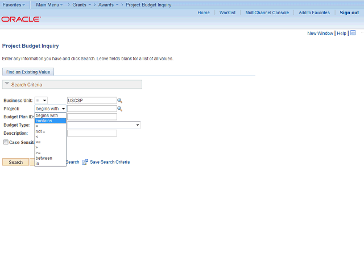Screen dimensions: 364x273
Task: Select 'begins with' operator option
Action: pyautogui.click(x=51, y=115)
